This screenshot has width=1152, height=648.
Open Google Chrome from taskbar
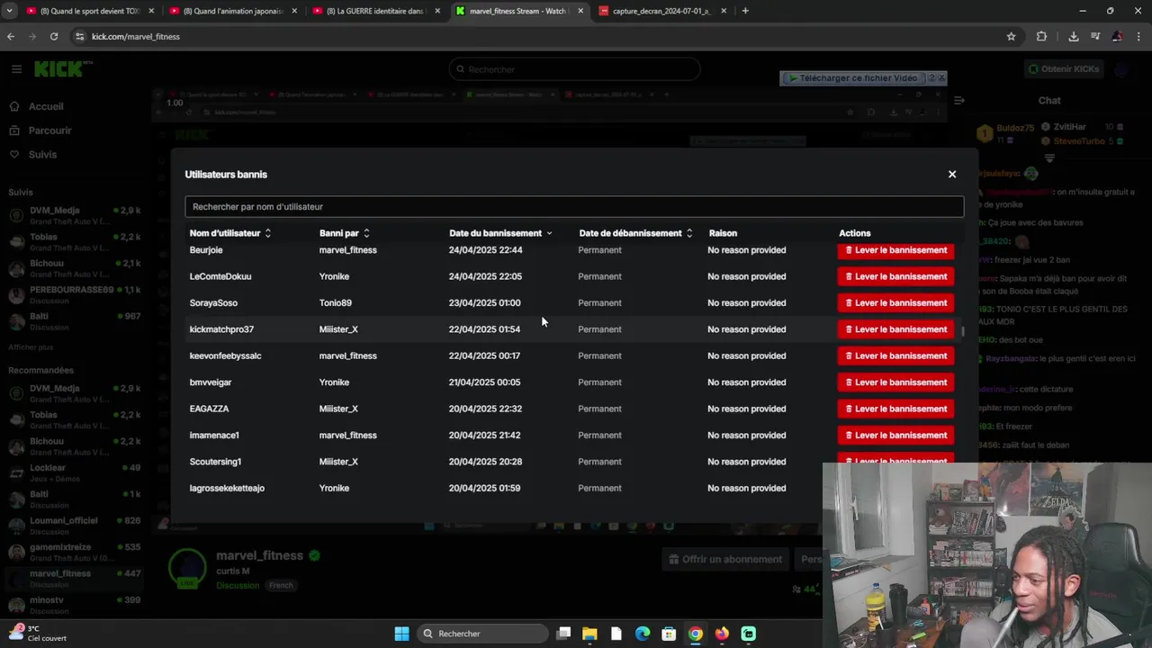click(695, 634)
